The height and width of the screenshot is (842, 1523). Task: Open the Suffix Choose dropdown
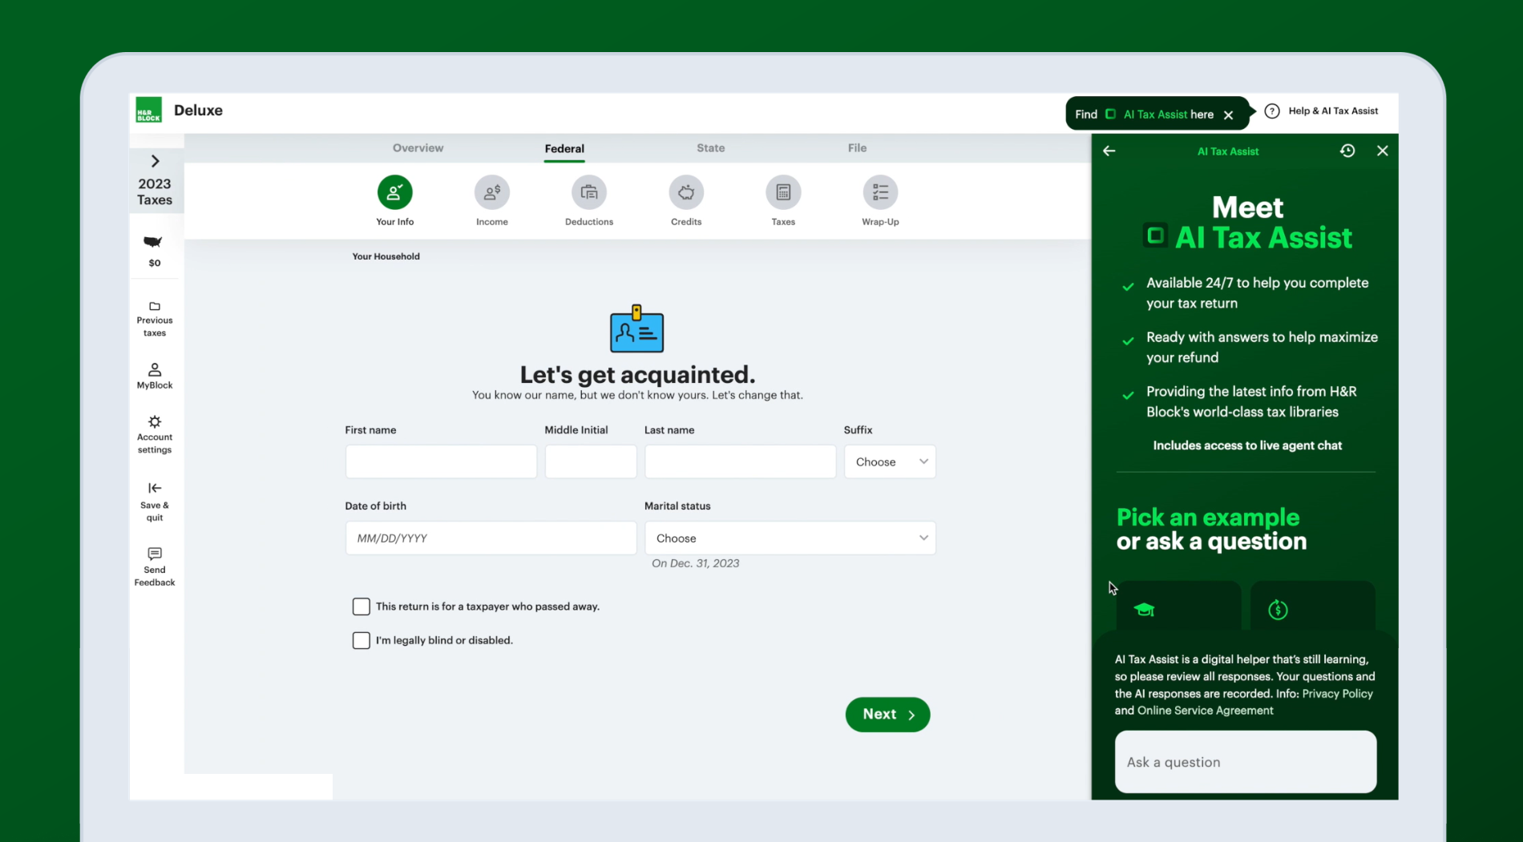point(890,461)
